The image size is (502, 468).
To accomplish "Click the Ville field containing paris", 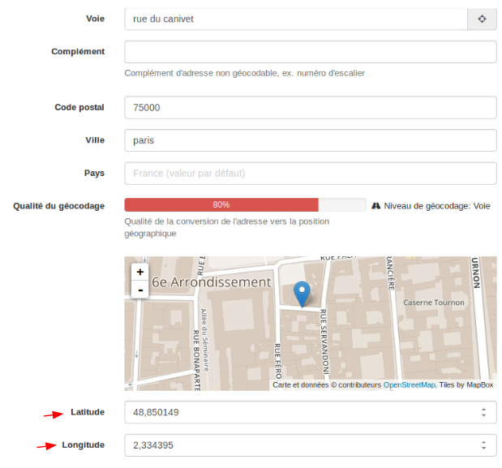I will [x=310, y=140].
